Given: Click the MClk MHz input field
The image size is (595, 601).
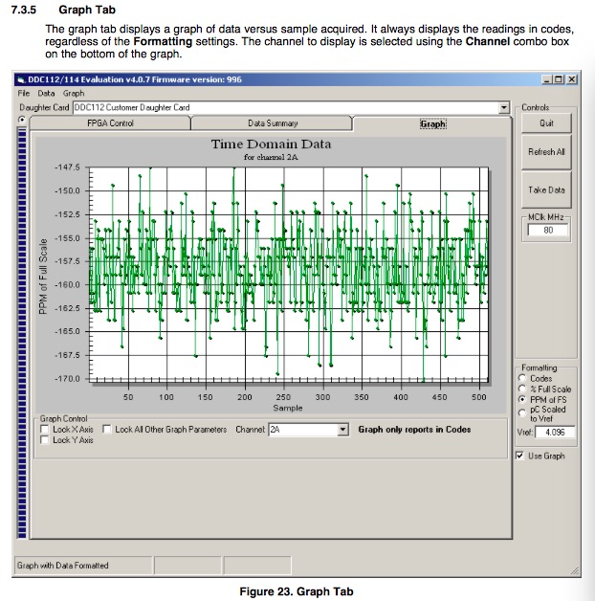Looking at the screenshot, I should [x=548, y=230].
